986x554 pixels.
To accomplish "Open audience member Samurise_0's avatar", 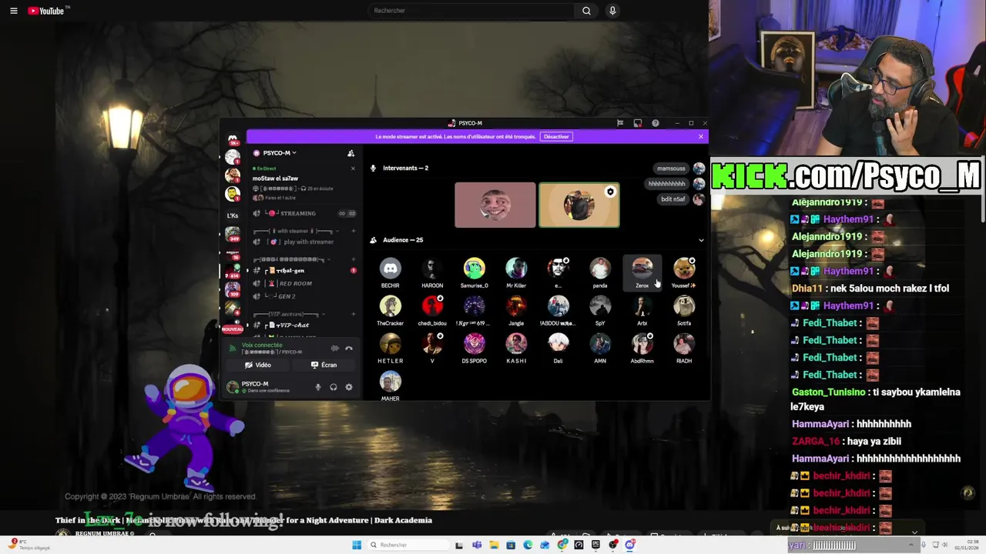I will [475, 269].
